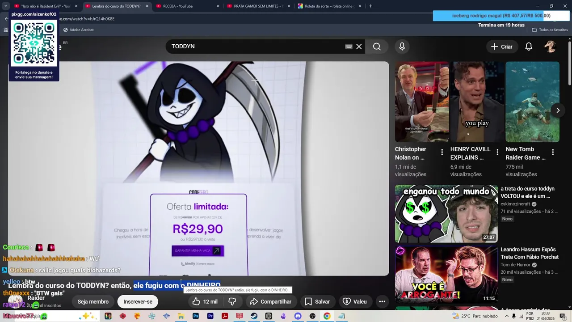Close the RECEBA - YouTube tab

point(218,6)
